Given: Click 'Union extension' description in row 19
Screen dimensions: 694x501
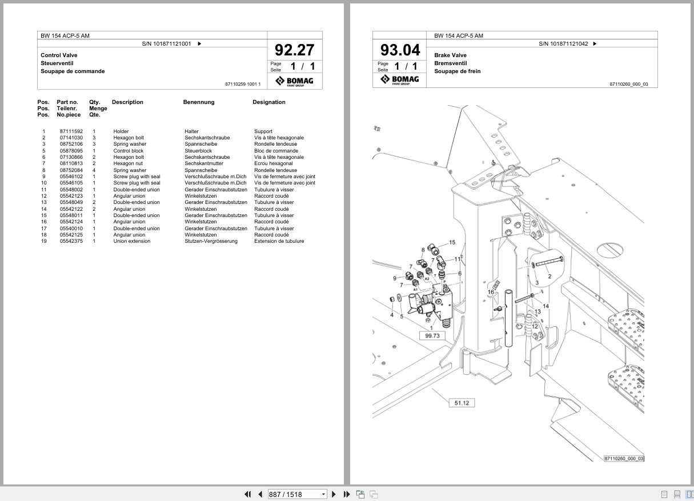Looking at the screenshot, I should (x=132, y=241).
